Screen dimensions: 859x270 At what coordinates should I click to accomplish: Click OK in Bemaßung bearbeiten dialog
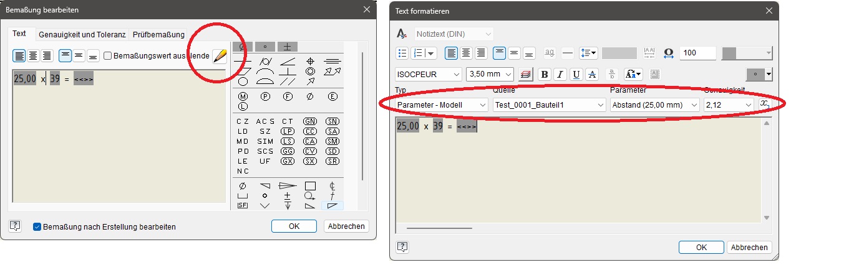tap(294, 226)
